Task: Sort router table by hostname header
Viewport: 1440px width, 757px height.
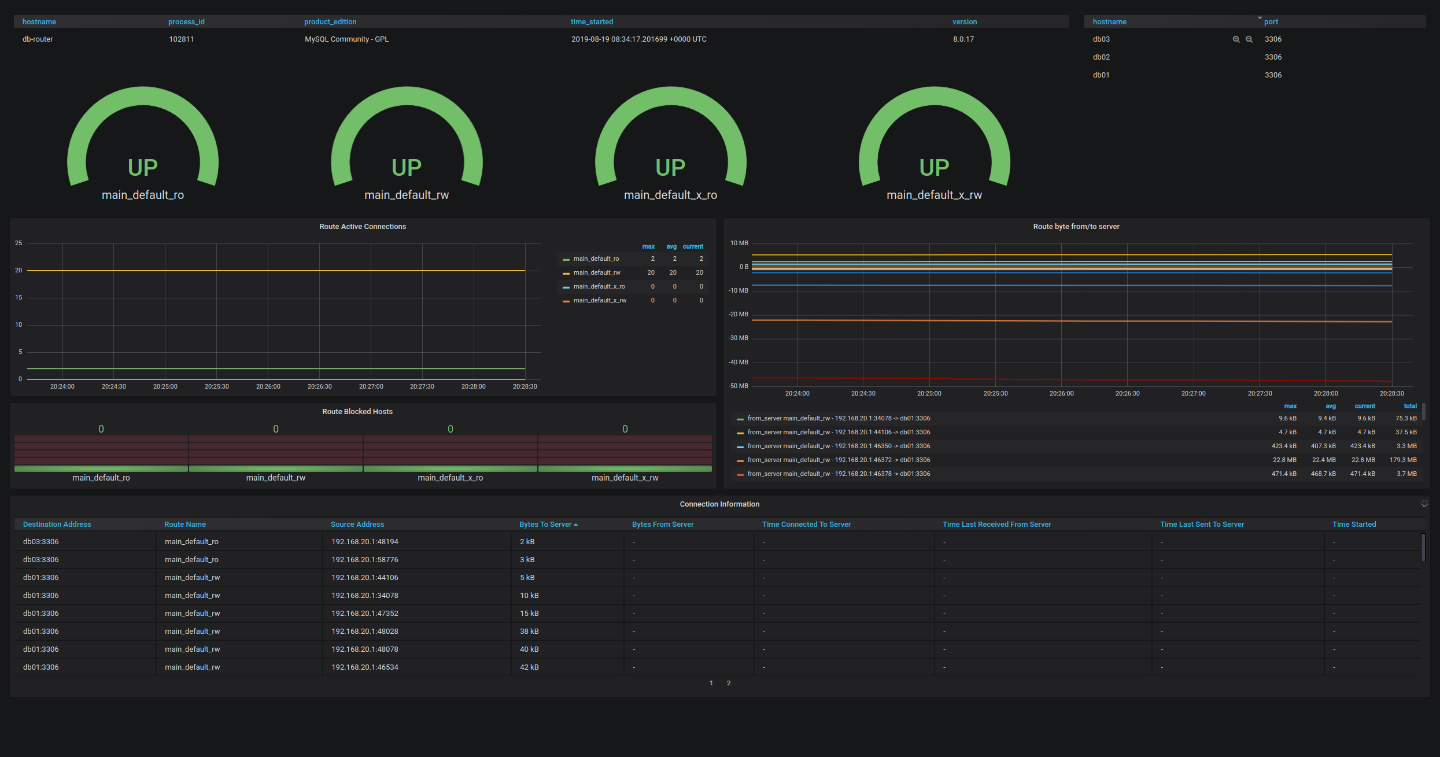Action: click(x=39, y=22)
